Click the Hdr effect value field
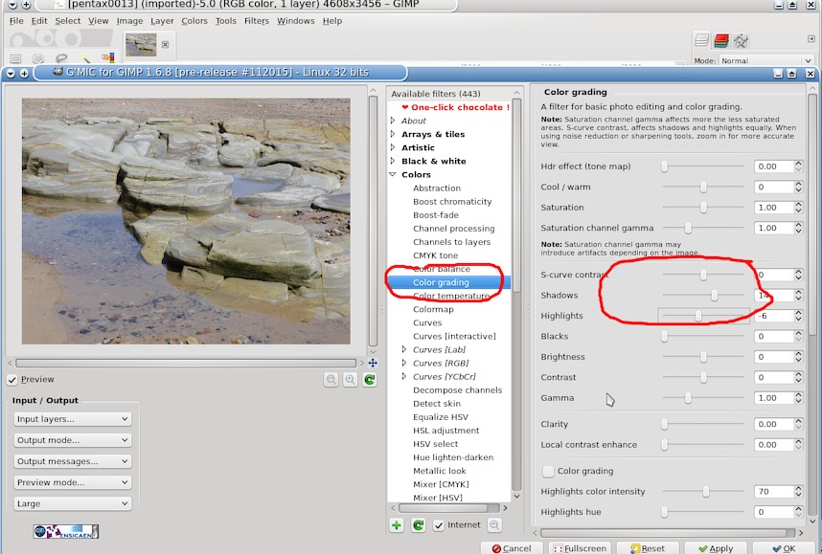 tap(774, 166)
